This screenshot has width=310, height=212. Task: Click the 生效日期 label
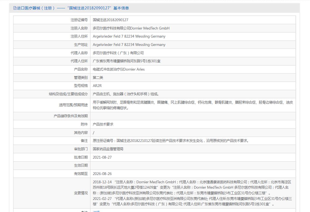pos(81,165)
